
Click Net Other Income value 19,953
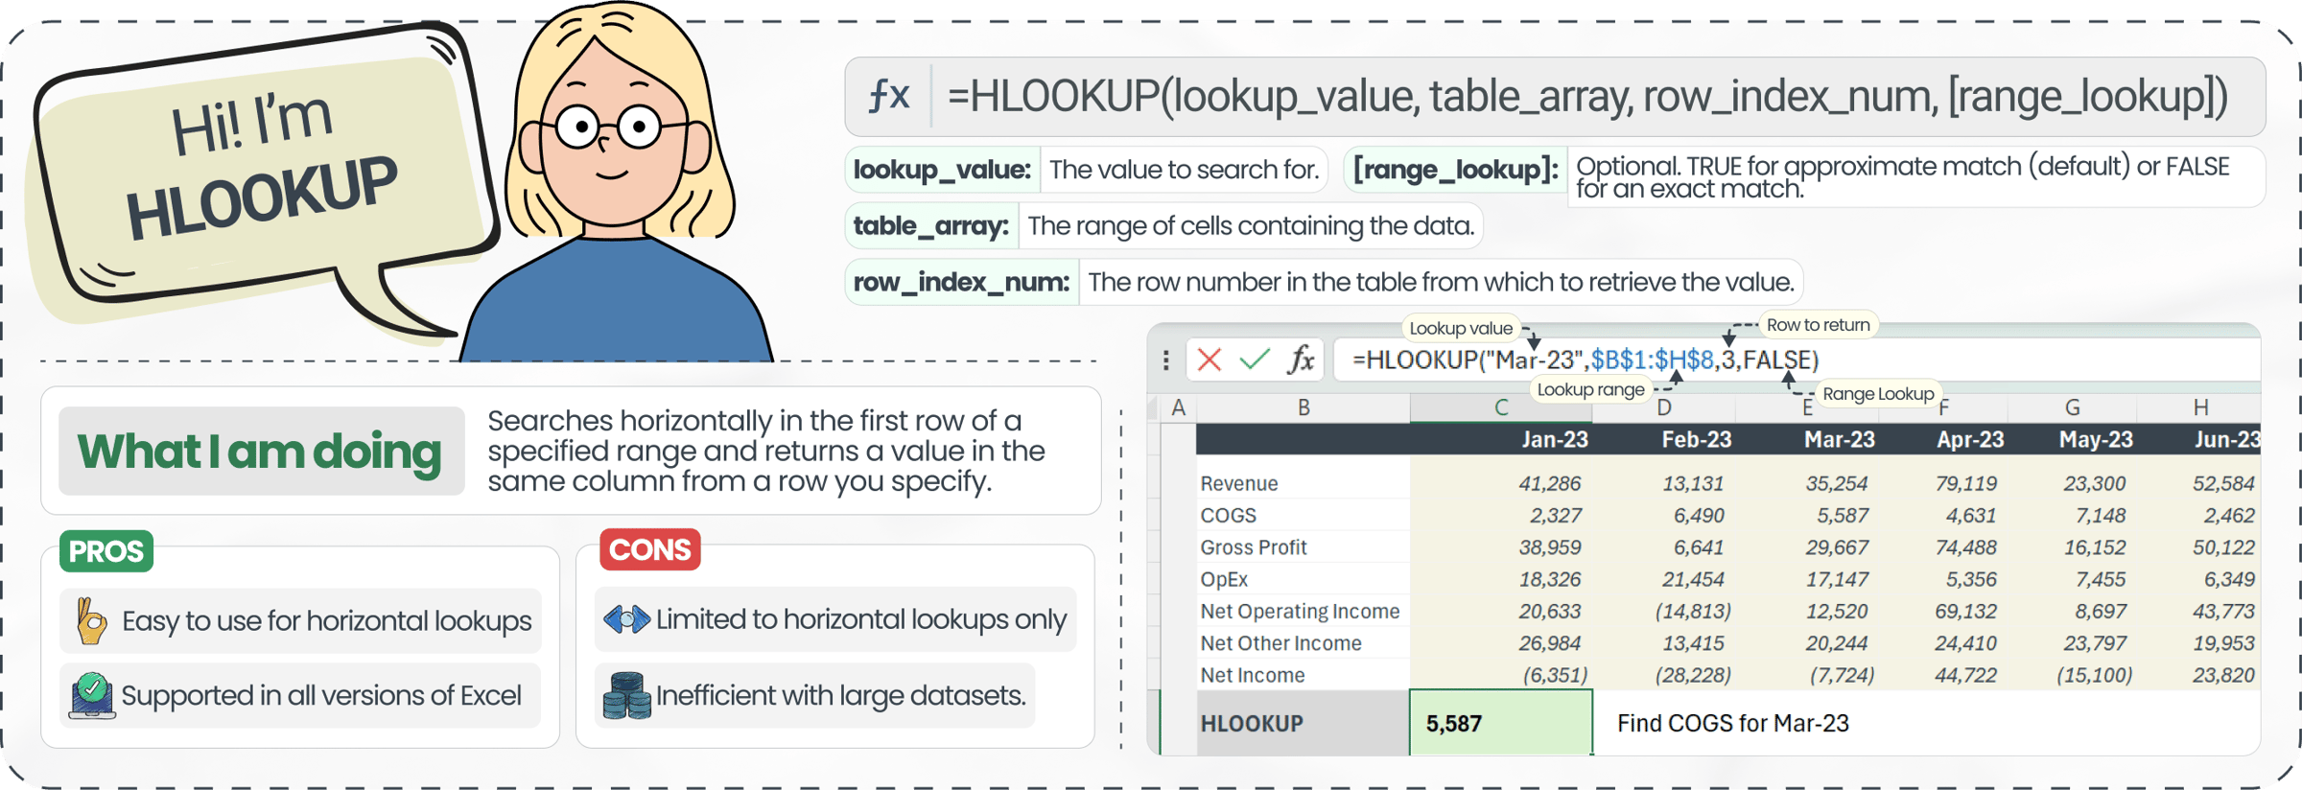[2223, 642]
